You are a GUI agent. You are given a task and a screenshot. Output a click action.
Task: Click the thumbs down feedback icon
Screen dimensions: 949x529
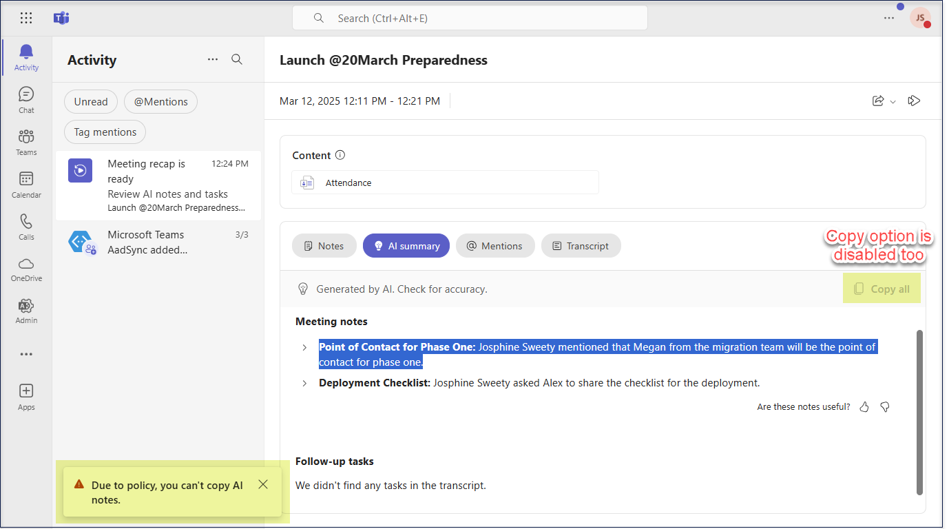click(885, 407)
